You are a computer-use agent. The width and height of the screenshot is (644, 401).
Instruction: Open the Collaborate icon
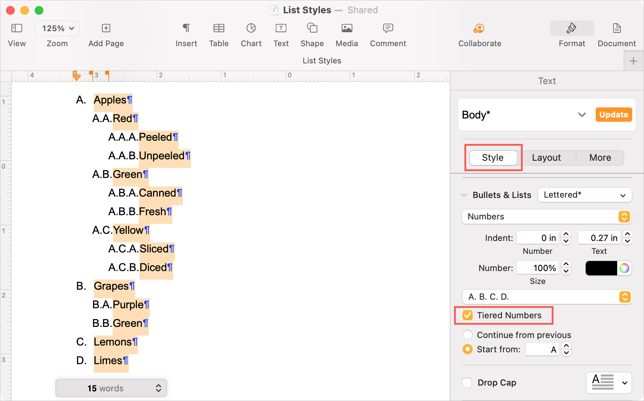pos(479,28)
